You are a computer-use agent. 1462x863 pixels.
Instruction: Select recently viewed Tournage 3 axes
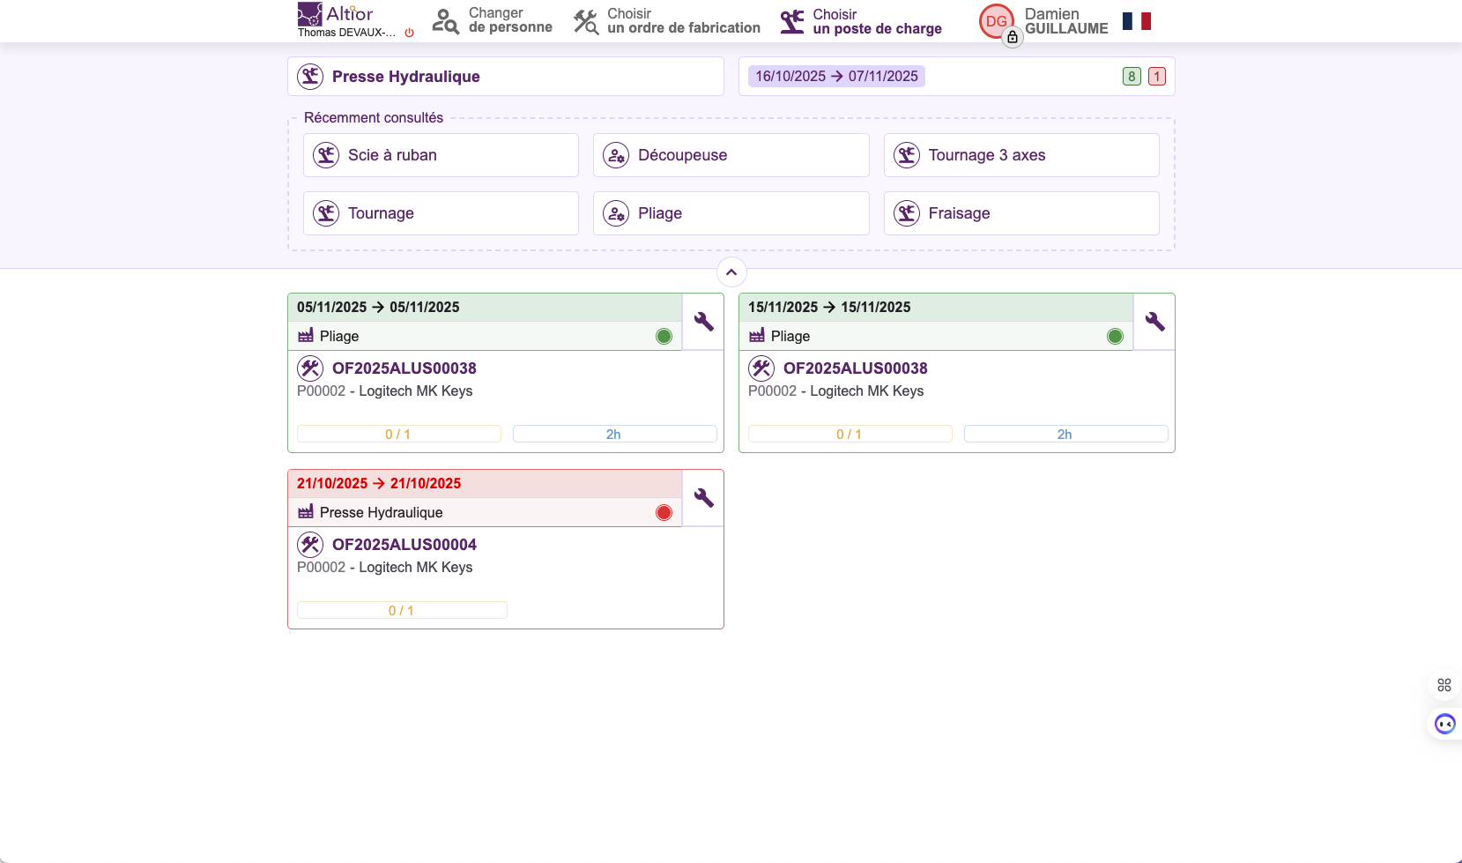click(x=1021, y=155)
